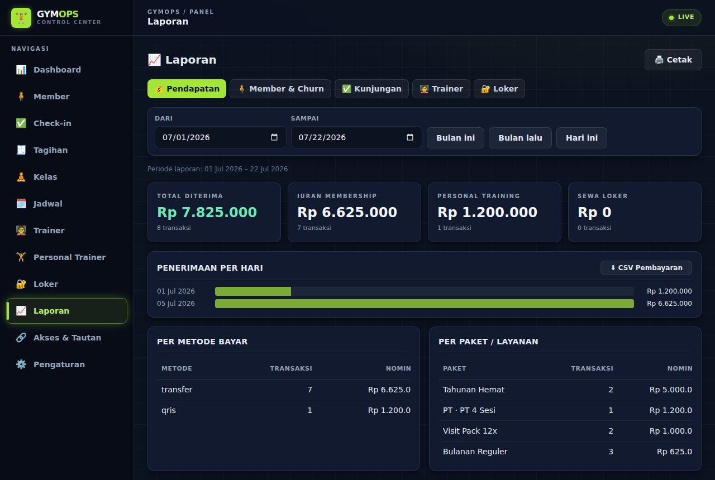Screen dimensions: 715x480
Task: Switch to the Member & Churn tab
Action: pyautogui.click(x=280, y=89)
